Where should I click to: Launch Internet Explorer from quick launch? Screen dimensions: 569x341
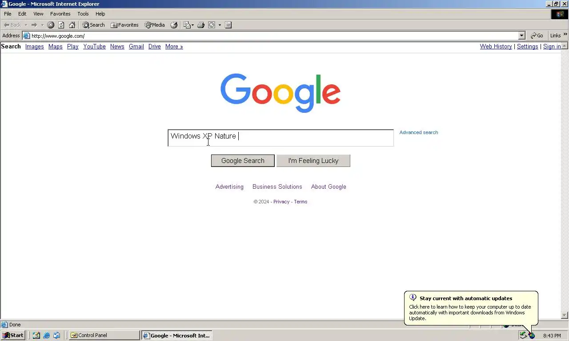coord(47,335)
